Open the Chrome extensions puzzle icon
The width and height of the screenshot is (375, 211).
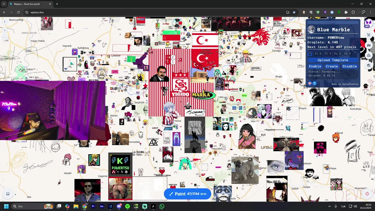coord(353,12)
